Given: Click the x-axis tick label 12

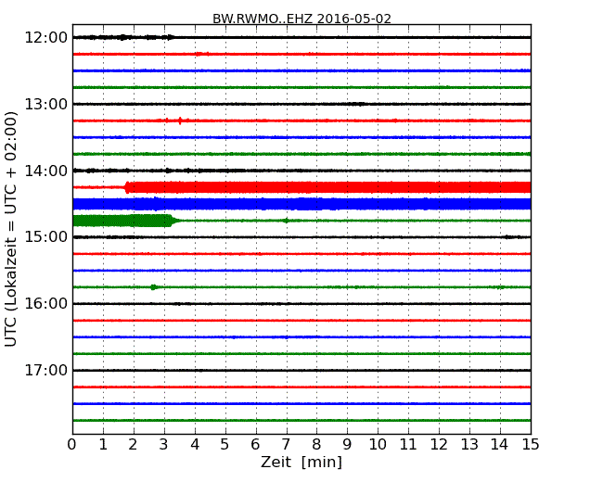Looking at the screenshot, I should (439, 445).
